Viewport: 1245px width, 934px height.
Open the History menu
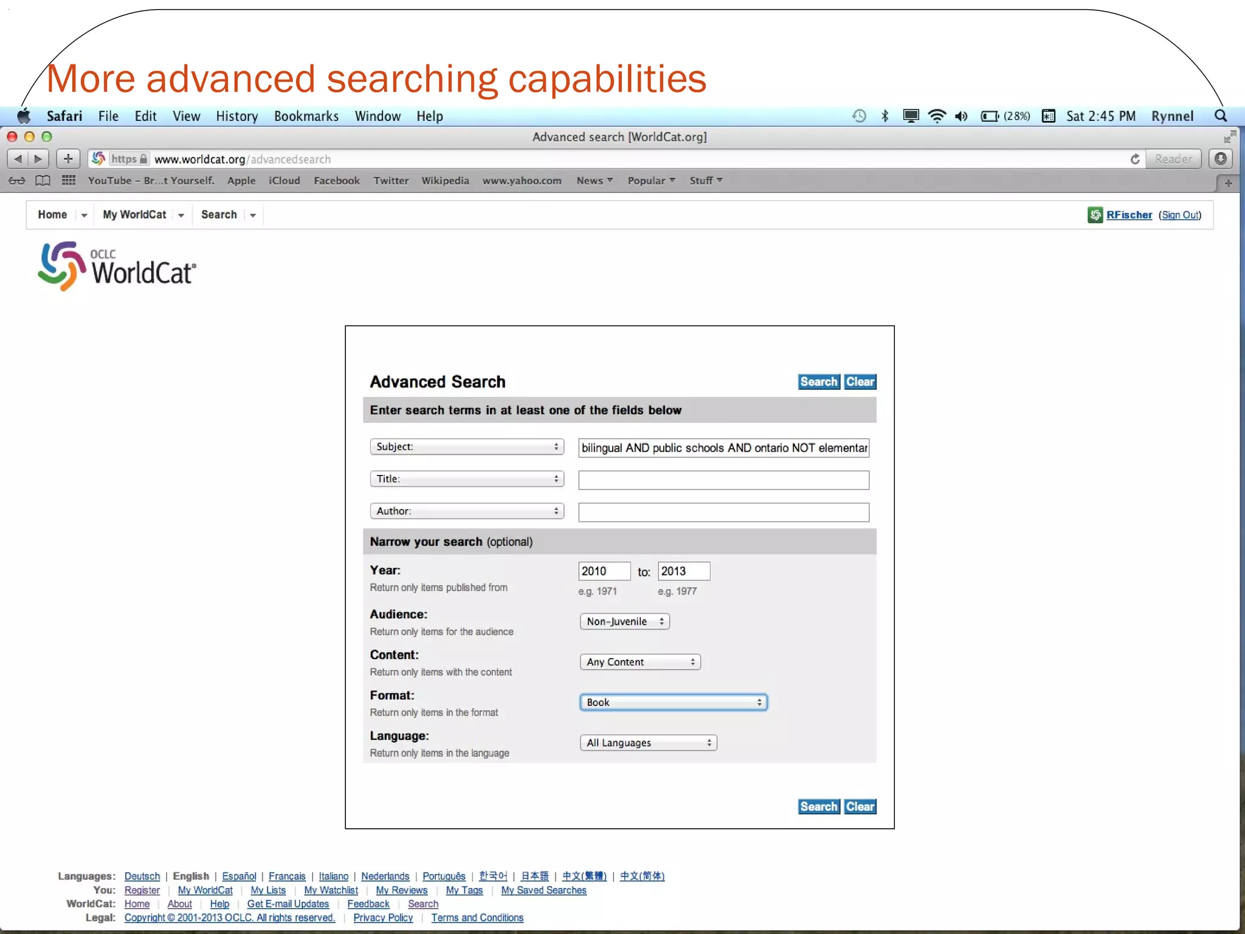(236, 116)
